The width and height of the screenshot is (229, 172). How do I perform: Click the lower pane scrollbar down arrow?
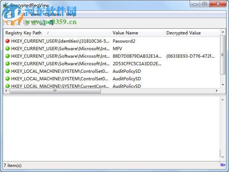(x=223, y=157)
